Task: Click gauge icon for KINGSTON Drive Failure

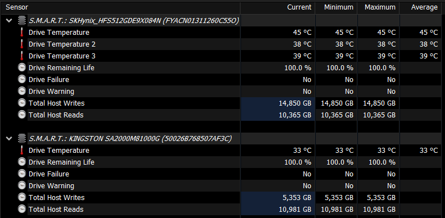Action: pos(21,174)
